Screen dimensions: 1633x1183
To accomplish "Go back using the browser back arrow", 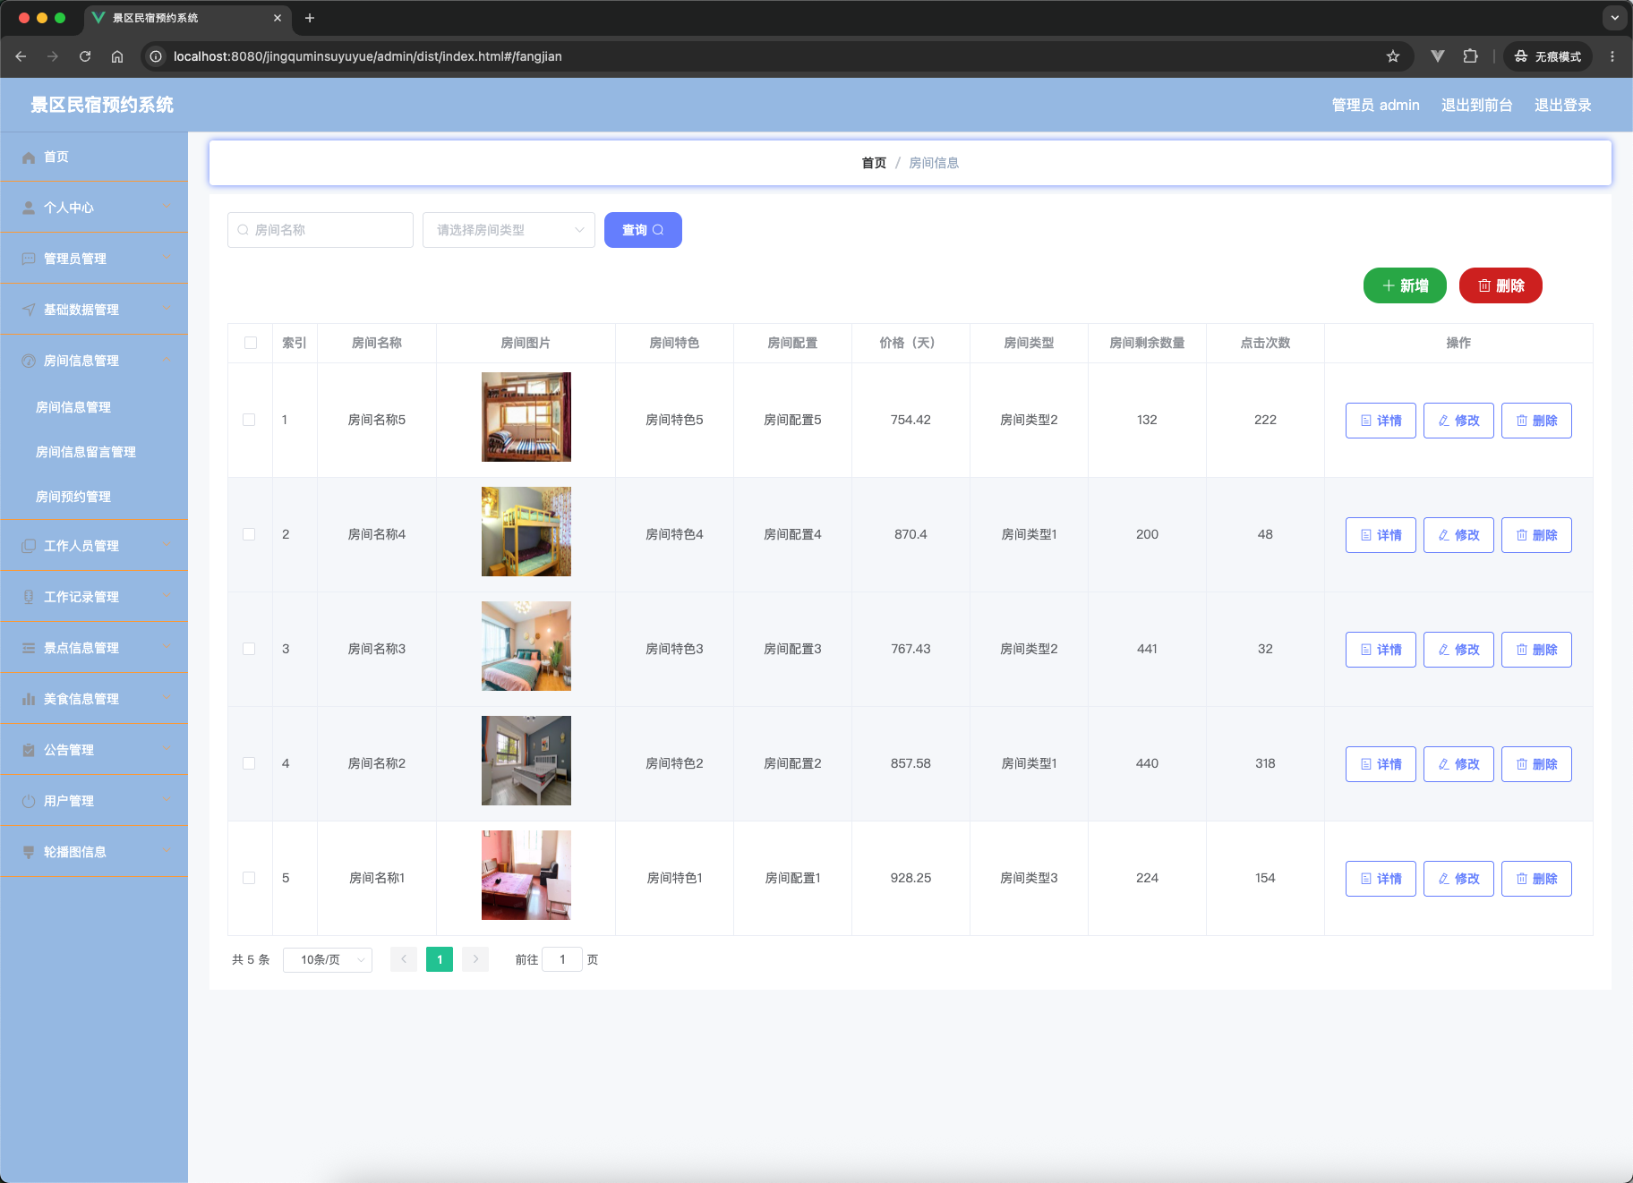I will [21, 56].
